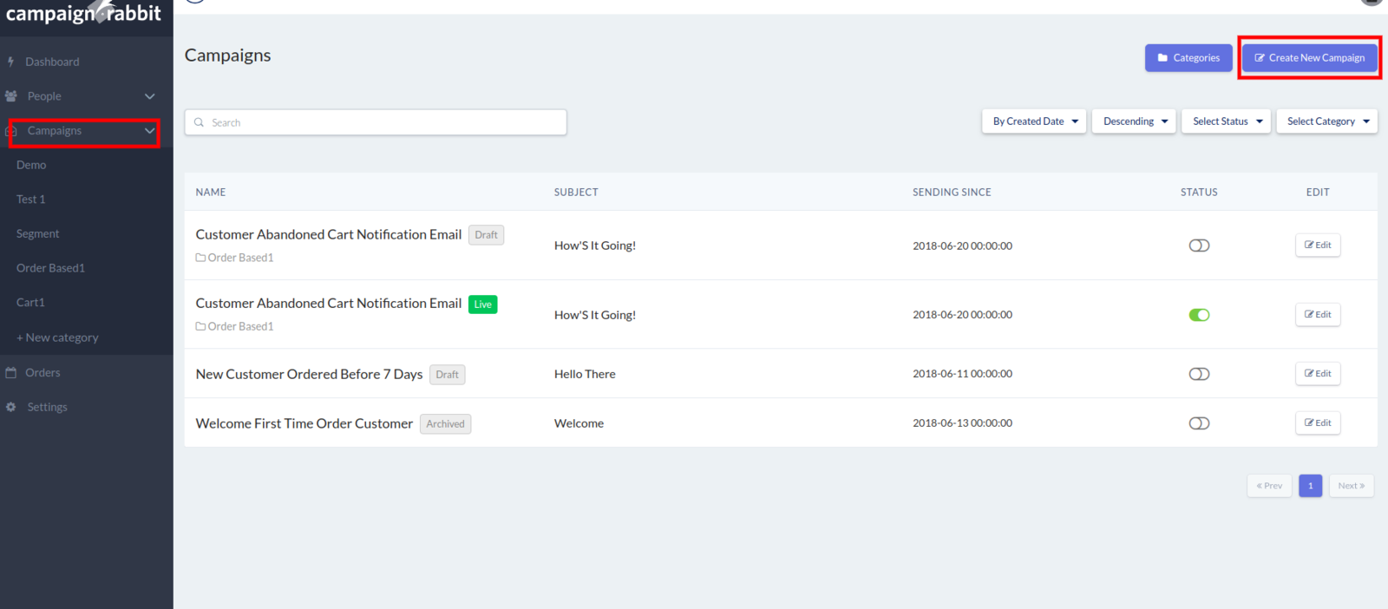Viewport: 1388px width, 609px height.
Task: Open Settings in the sidebar
Action: (47, 407)
